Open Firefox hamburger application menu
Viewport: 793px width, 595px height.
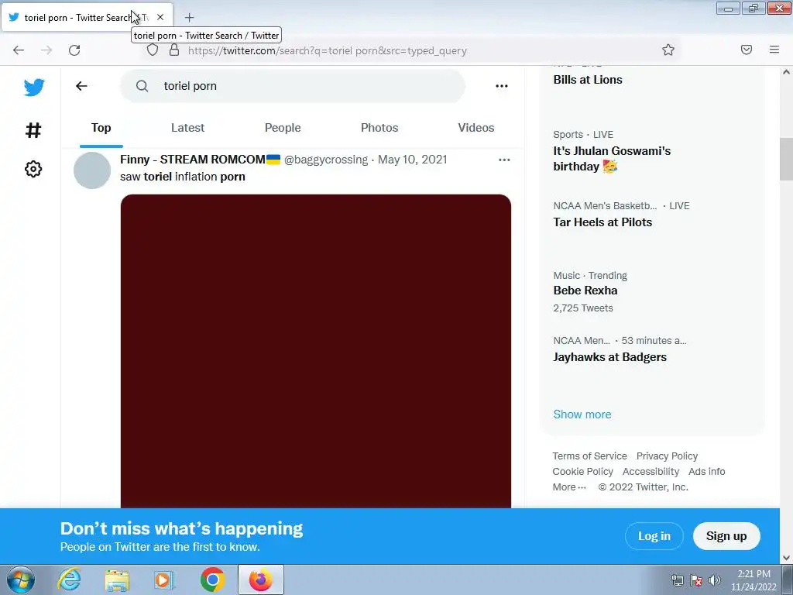(x=774, y=50)
